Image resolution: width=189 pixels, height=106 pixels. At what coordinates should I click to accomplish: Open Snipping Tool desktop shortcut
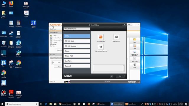click(x=11, y=64)
